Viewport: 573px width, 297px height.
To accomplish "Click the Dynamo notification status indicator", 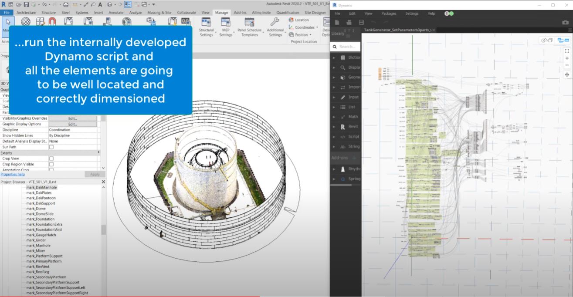I will tap(449, 13).
